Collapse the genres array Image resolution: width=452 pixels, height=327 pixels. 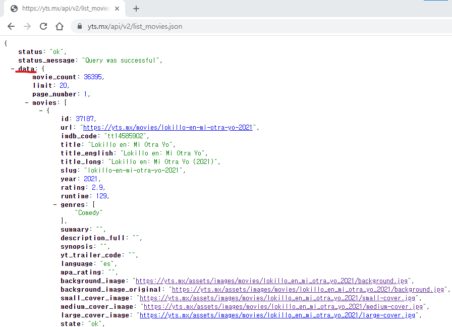pyautogui.click(x=55, y=205)
